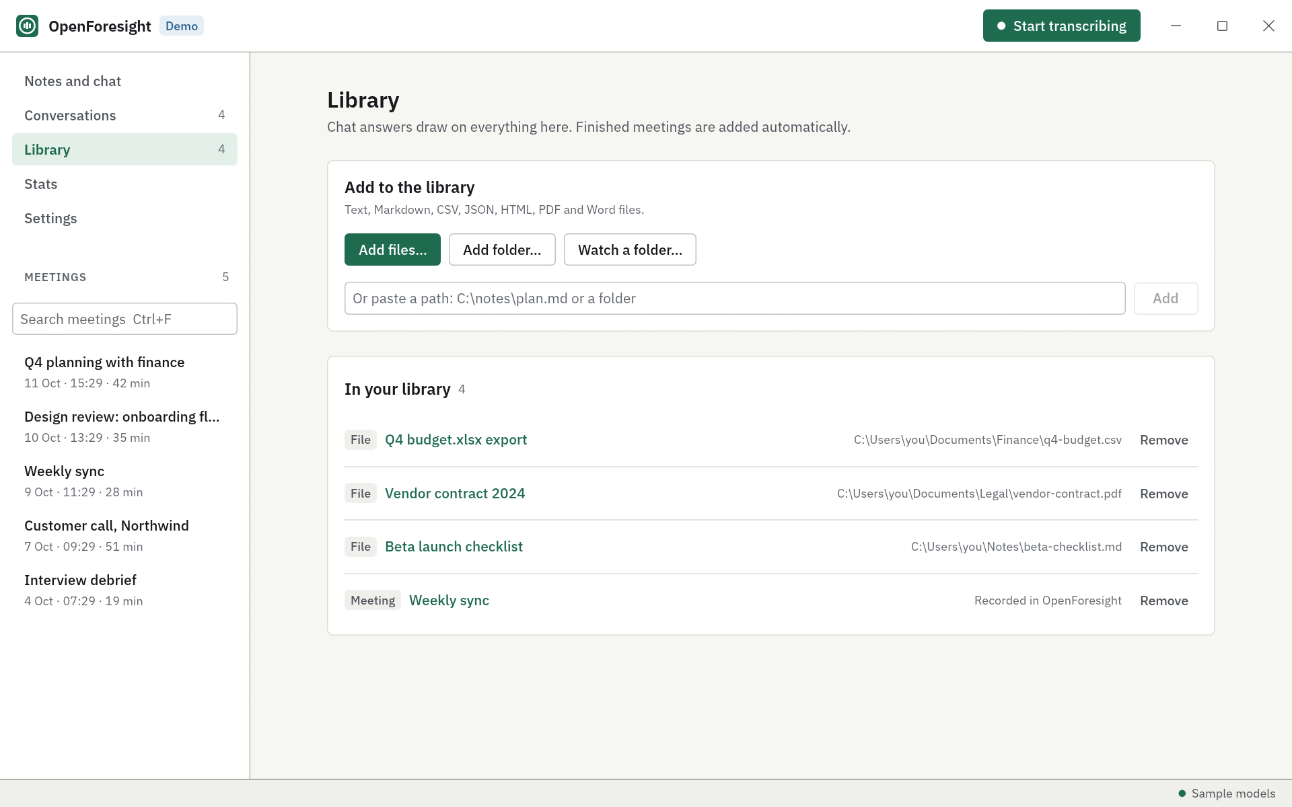Click Recorded in OpenForesight text

click(1048, 601)
